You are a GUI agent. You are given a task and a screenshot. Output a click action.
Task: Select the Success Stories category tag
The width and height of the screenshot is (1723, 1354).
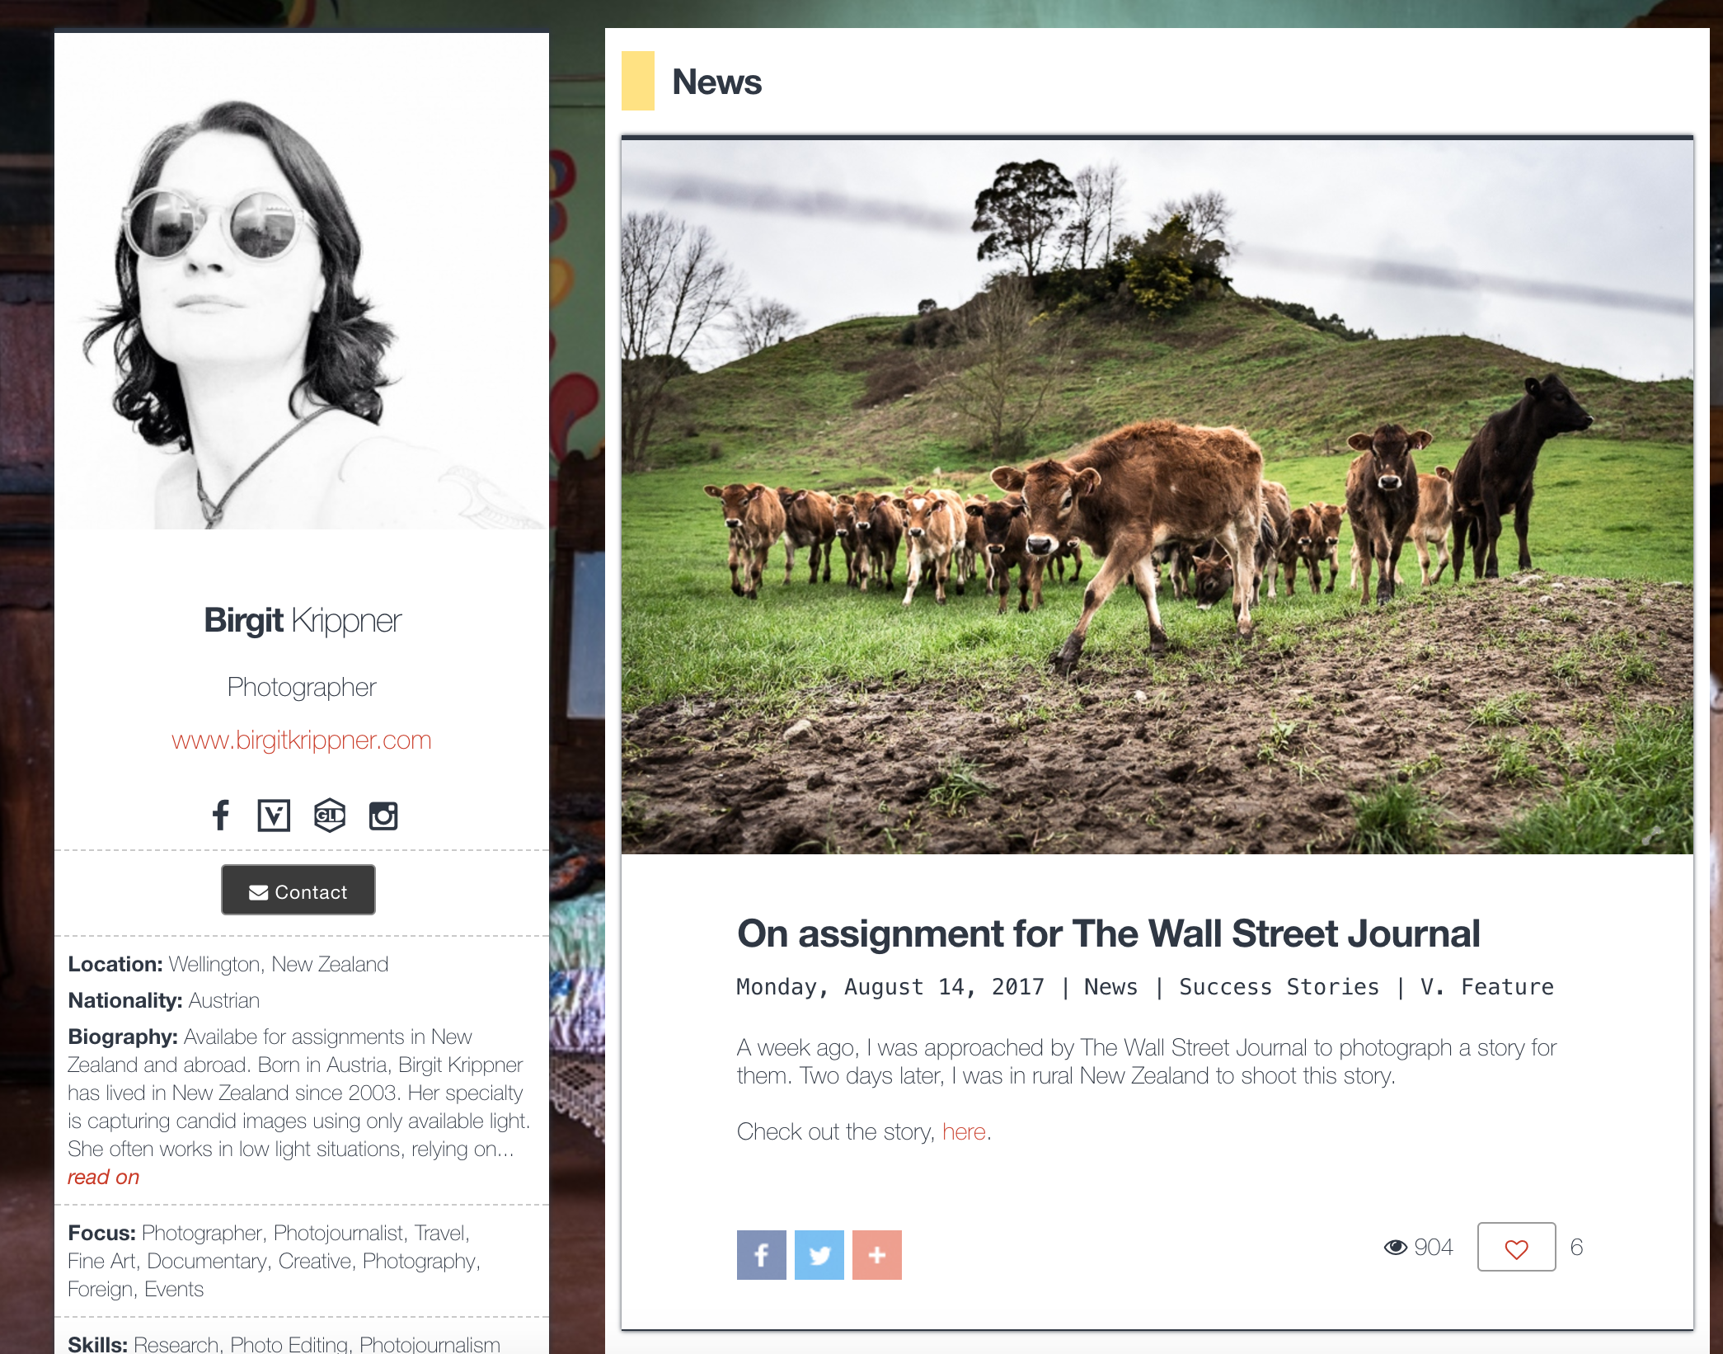[1279, 987]
